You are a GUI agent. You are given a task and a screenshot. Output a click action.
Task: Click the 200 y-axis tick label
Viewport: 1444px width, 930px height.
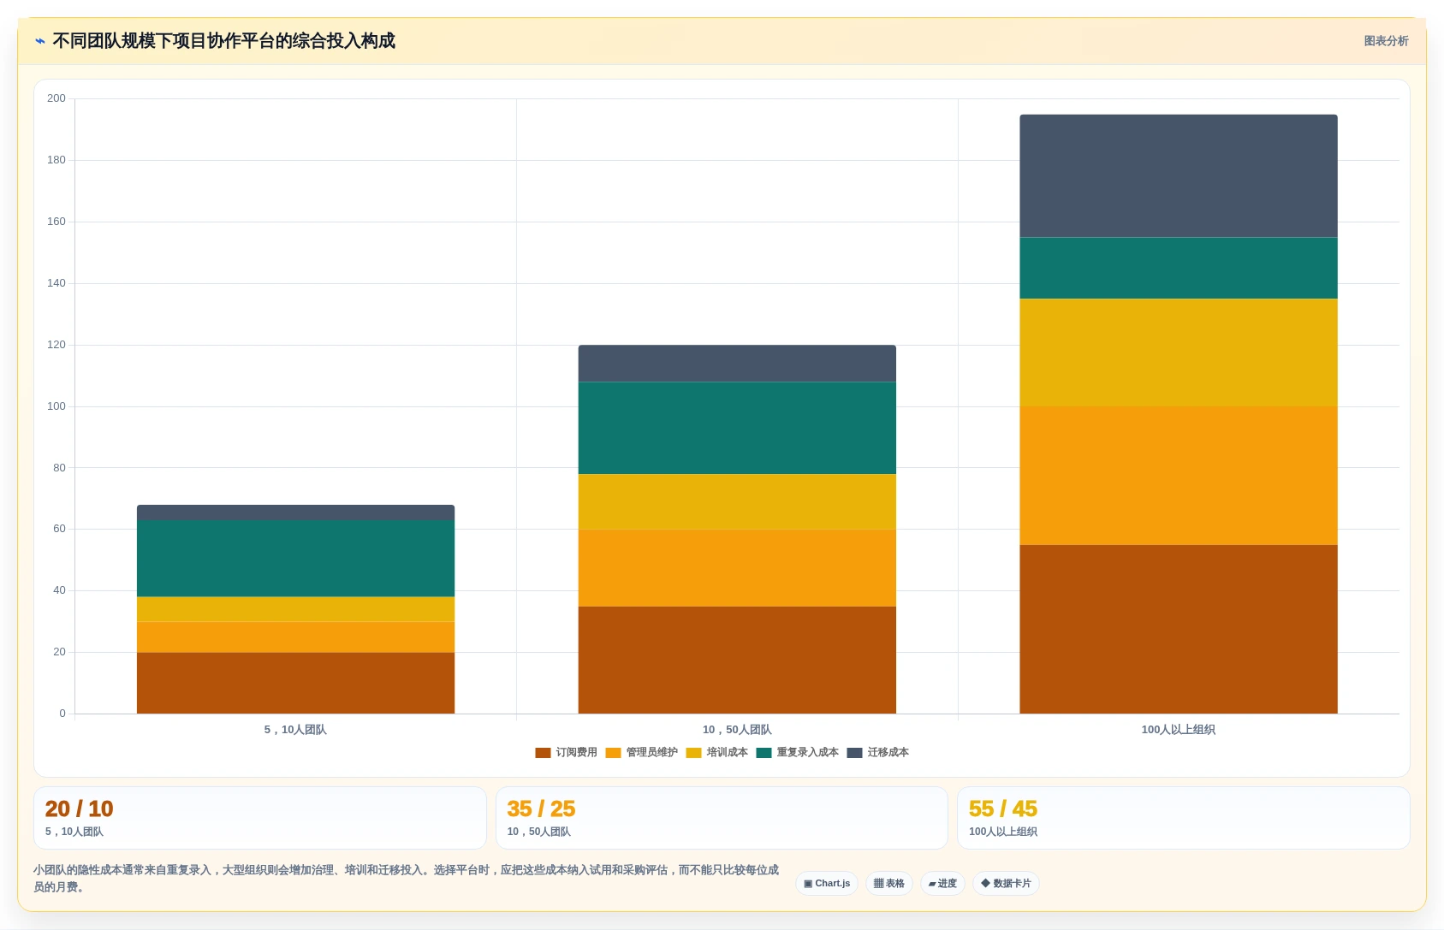(x=56, y=98)
